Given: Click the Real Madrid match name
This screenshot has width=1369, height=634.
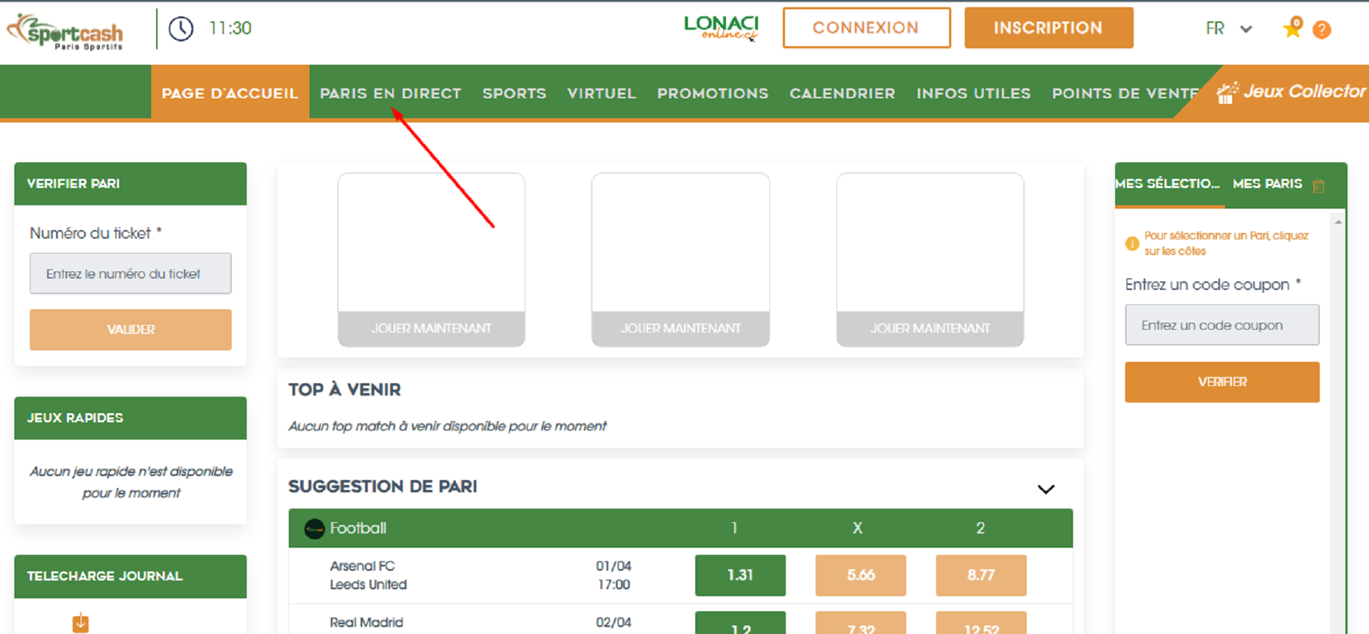Looking at the screenshot, I should click(x=366, y=622).
